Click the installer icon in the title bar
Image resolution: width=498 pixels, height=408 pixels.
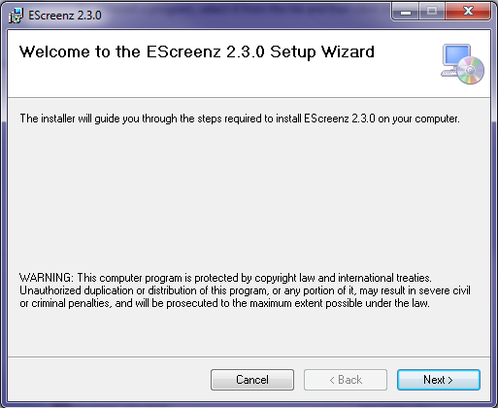click(x=16, y=16)
